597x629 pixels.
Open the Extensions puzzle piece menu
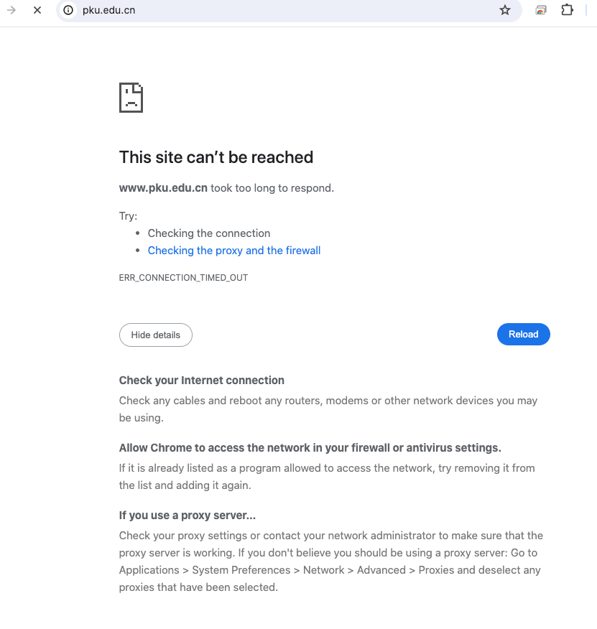tap(567, 10)
